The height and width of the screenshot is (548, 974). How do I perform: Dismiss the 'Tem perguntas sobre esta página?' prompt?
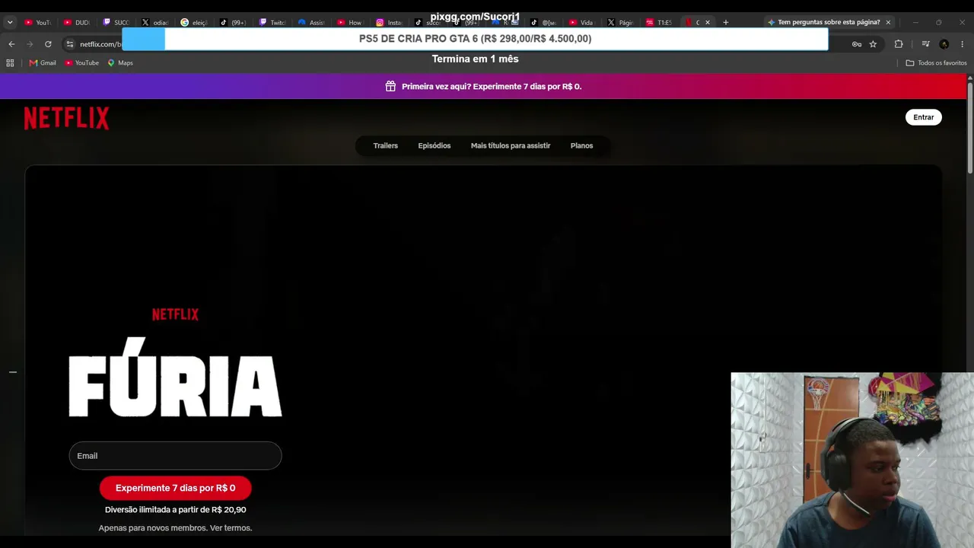[888, 22]
